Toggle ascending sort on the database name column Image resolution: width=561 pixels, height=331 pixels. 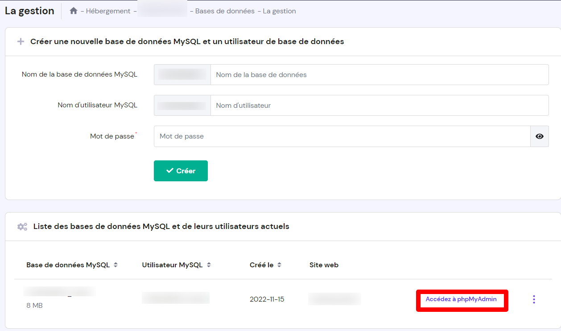coord(115,262)
